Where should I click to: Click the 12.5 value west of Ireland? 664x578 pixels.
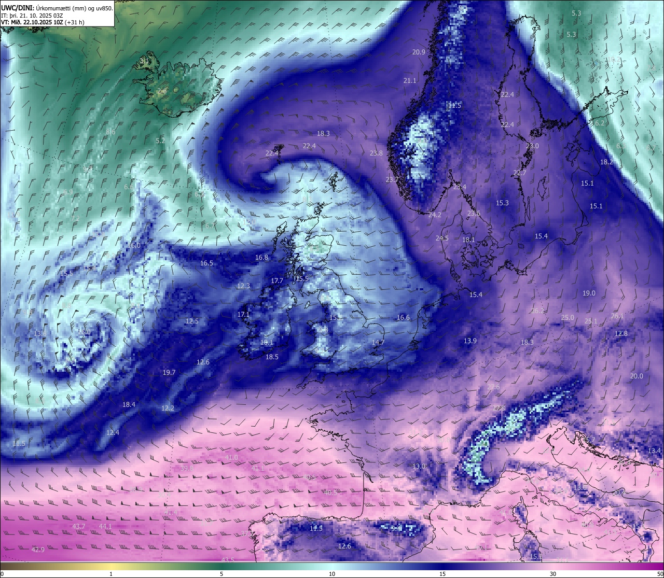(192, 321)
